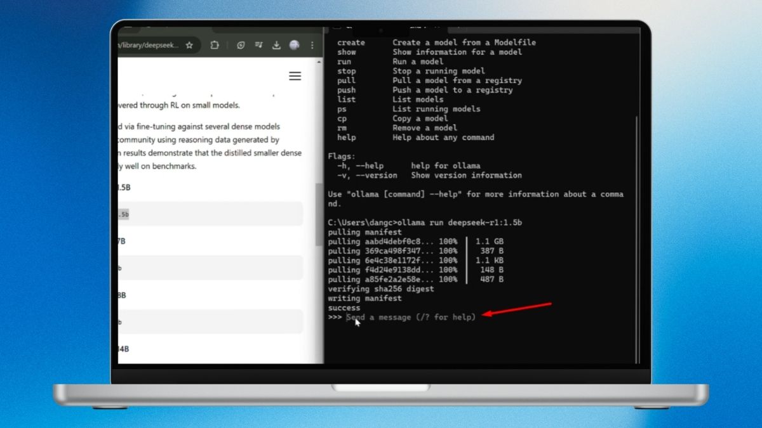Click the '7B' heading on the web page
This screenshot has height=428, width=762.
point(121,242)
